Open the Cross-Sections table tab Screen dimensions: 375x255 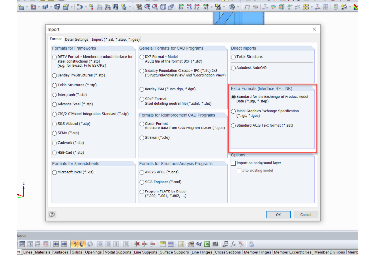click(227, 252)
